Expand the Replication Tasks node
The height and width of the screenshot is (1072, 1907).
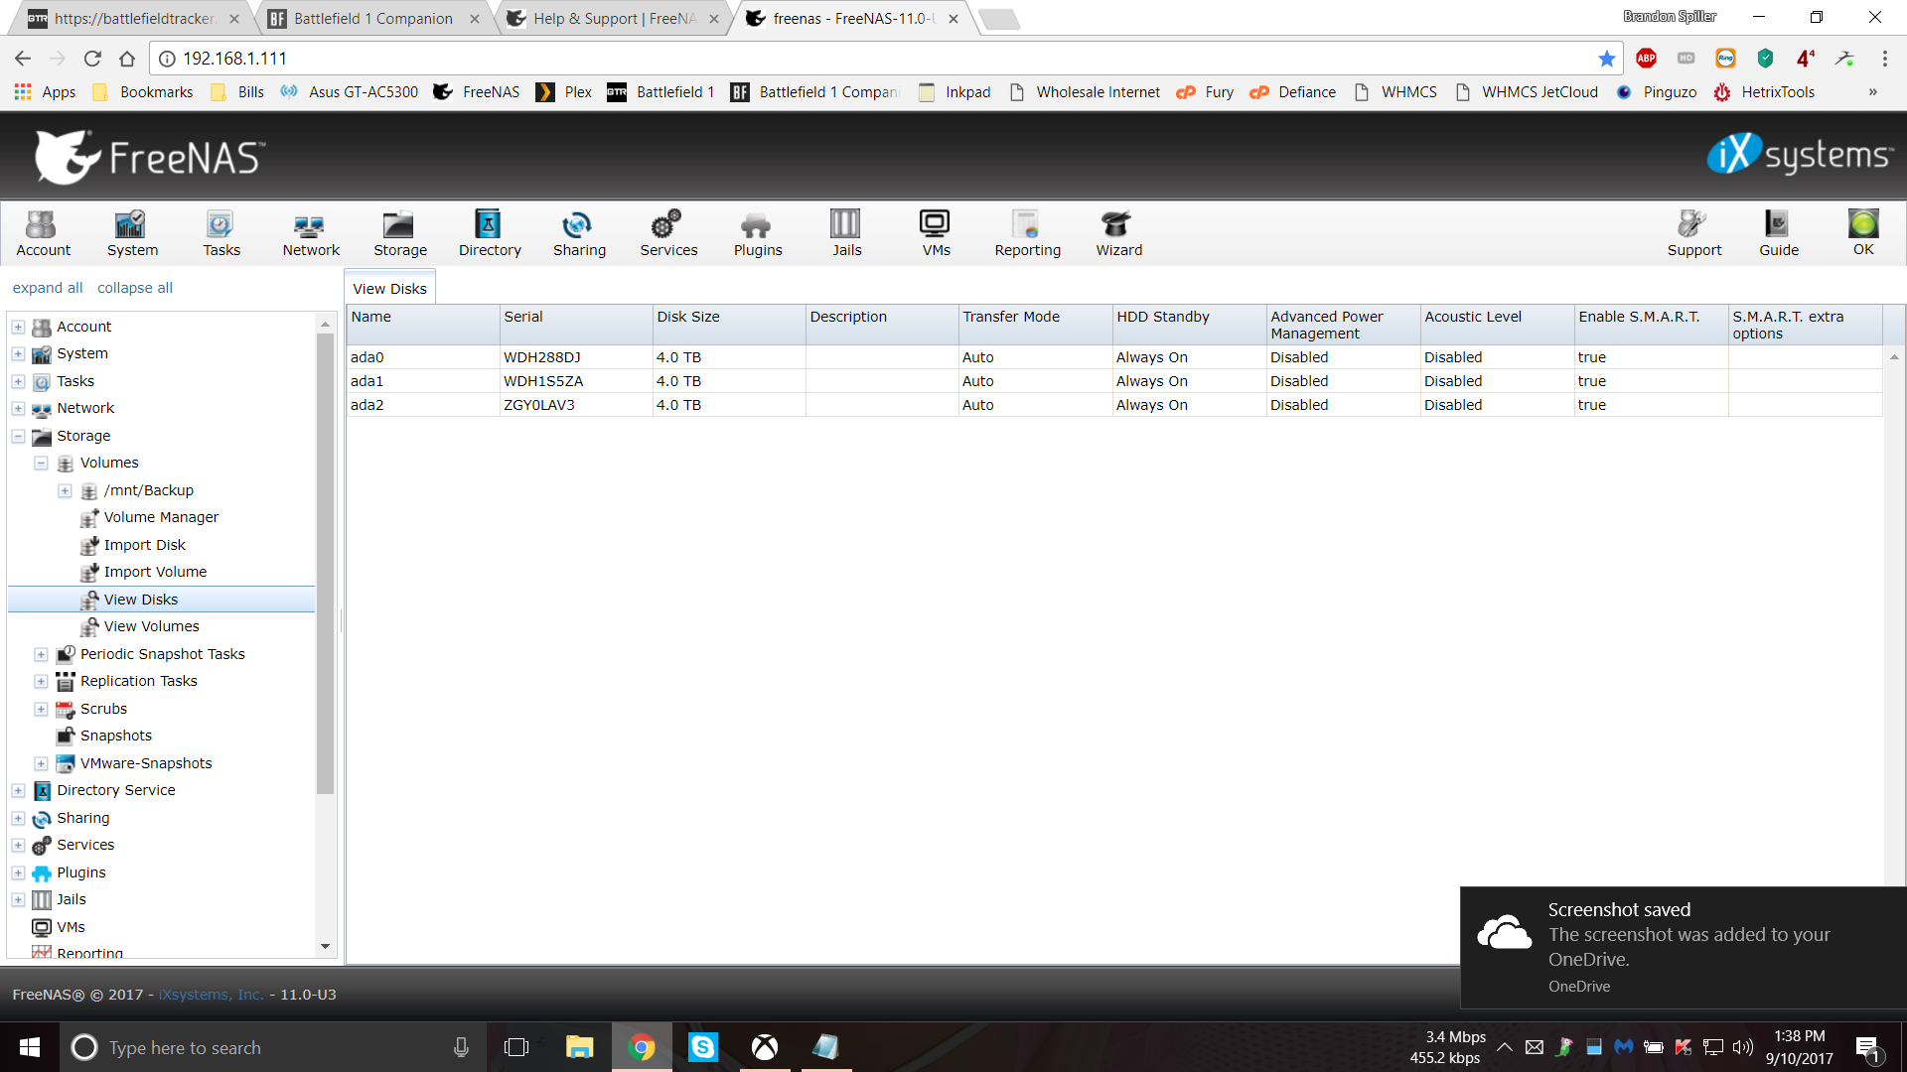coord(41,681)
